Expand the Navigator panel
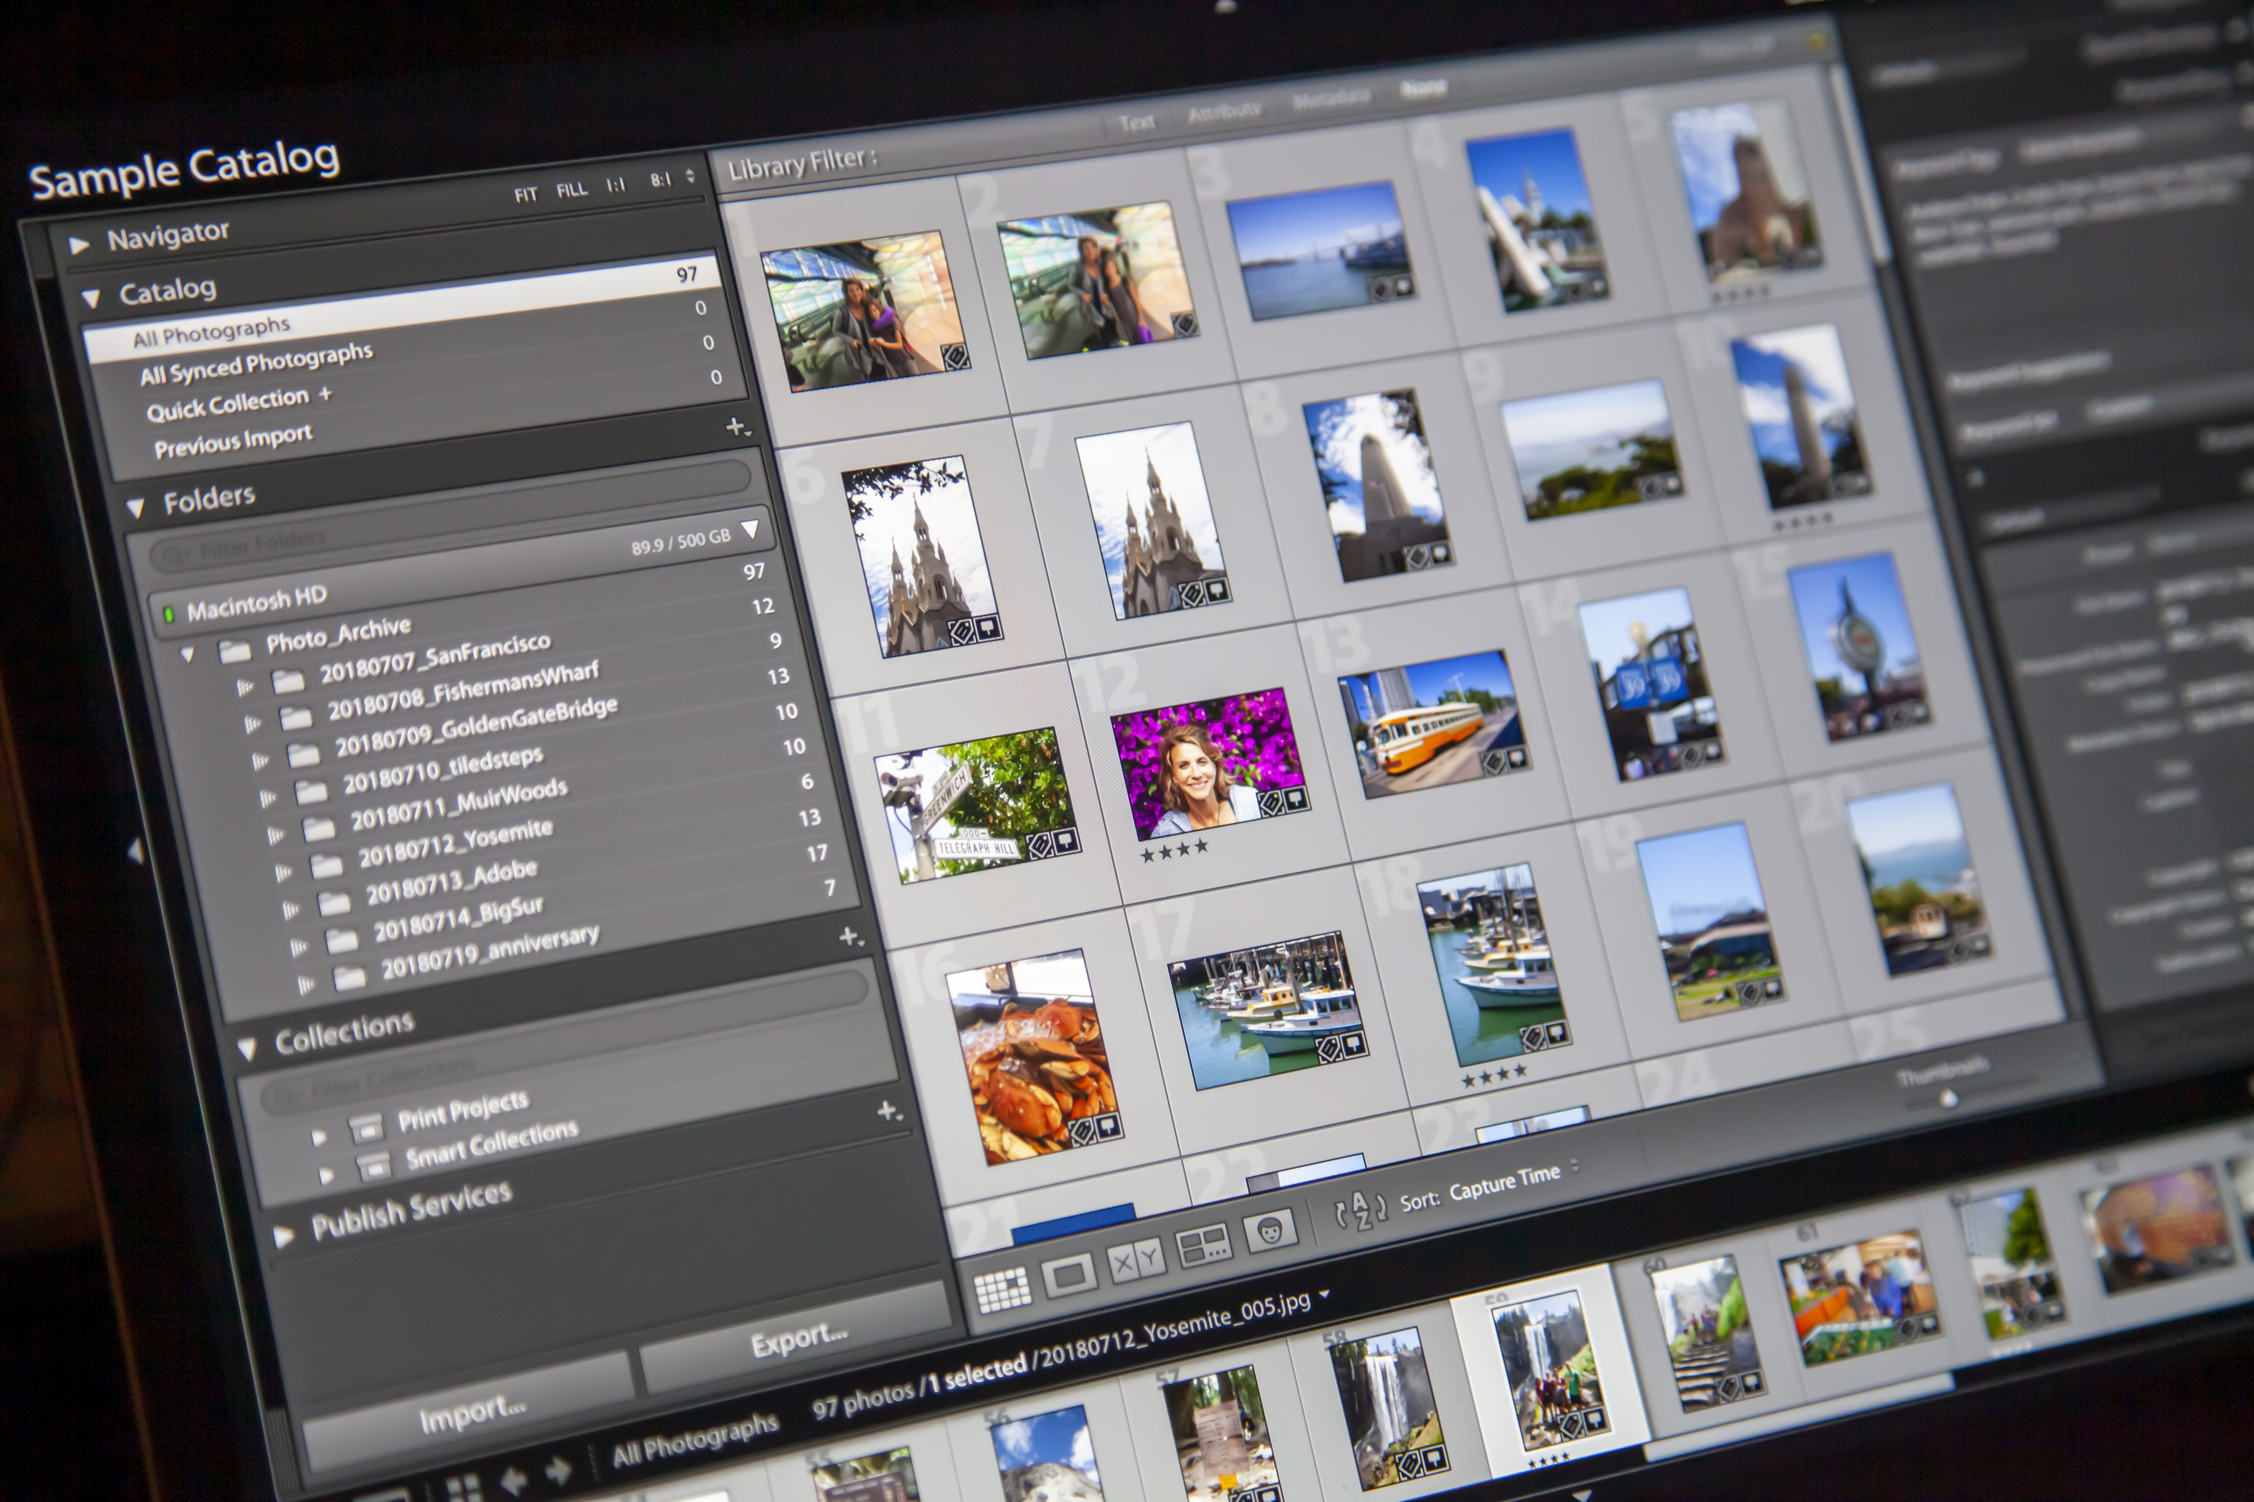2254x1502 pixels. 79,245
